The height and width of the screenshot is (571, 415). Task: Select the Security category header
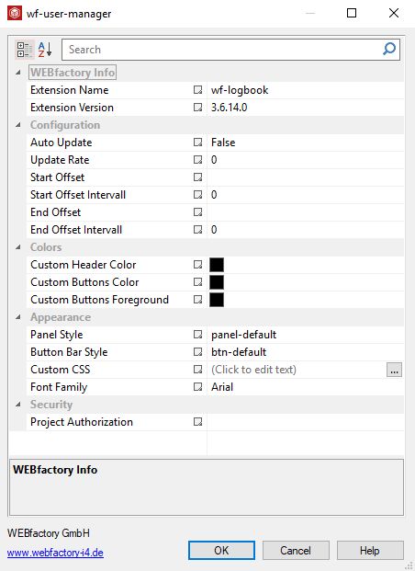tap(51, 405)
